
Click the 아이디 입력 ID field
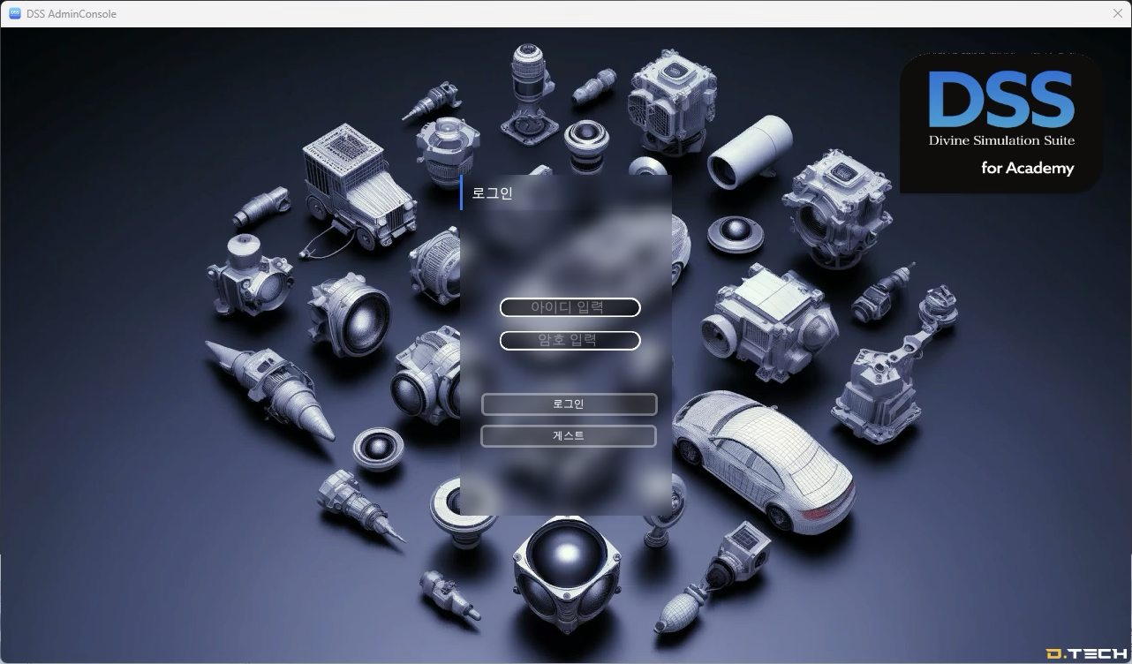[570, 307]
